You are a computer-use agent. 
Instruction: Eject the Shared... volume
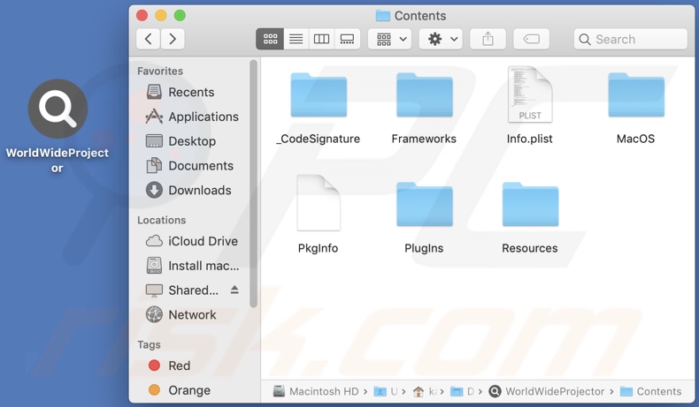234,290
